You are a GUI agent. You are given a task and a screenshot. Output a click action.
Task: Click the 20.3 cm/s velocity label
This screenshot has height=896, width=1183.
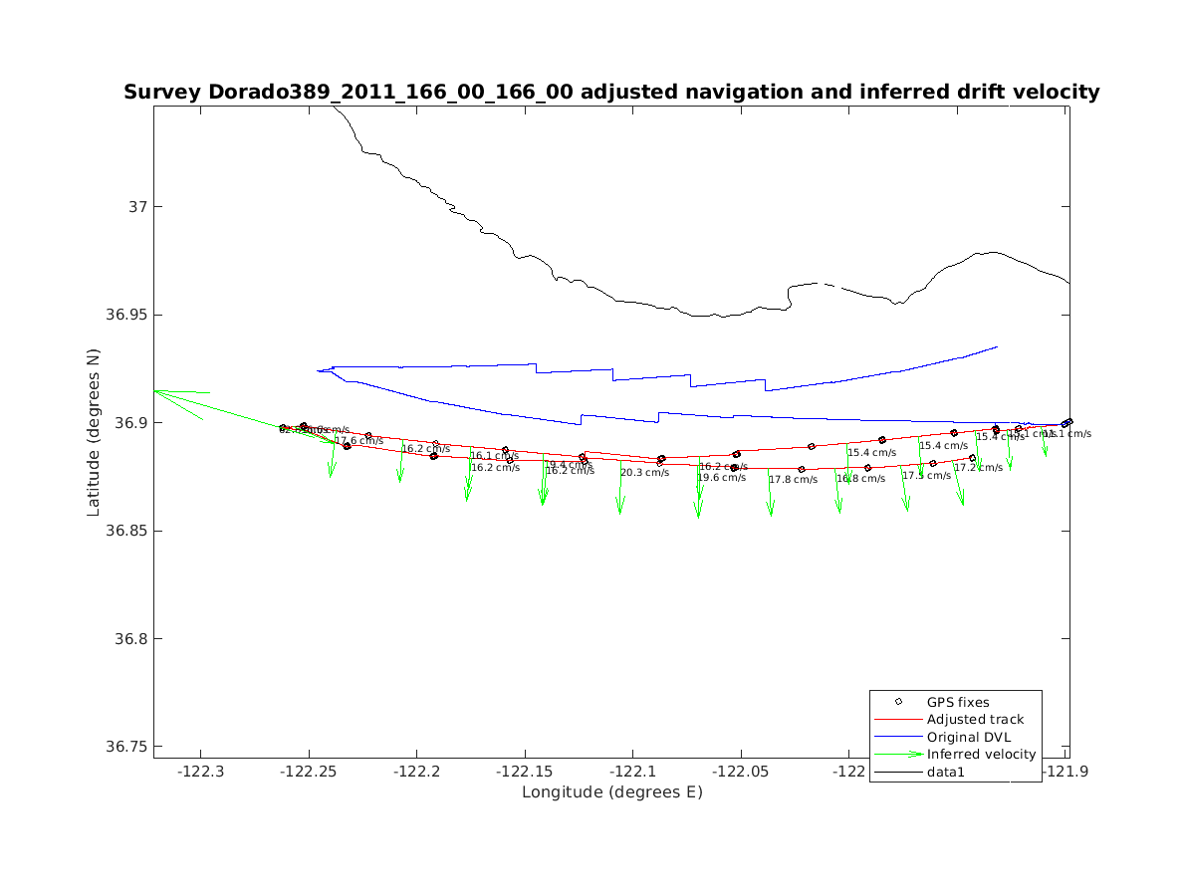click(644, 473)
